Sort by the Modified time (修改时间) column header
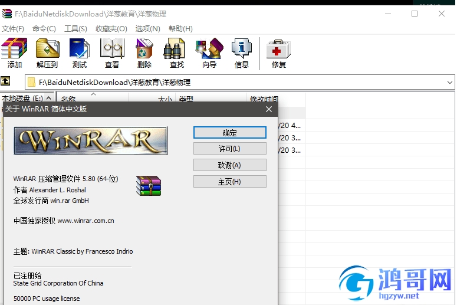The image size is (457, 305). 276,99
